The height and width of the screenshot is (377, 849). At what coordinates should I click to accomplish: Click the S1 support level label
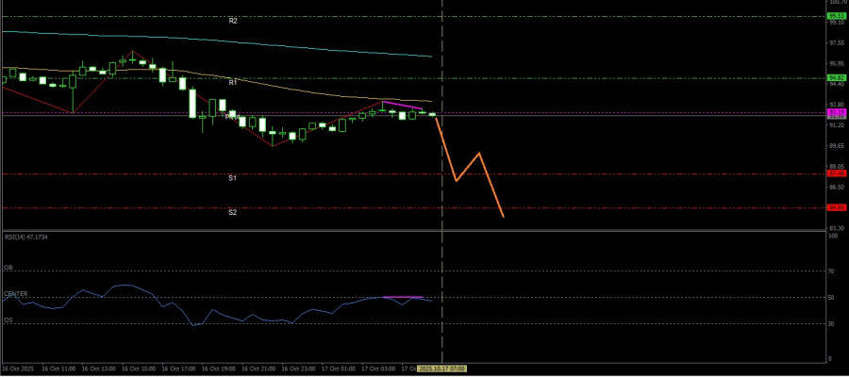[232, 177]
